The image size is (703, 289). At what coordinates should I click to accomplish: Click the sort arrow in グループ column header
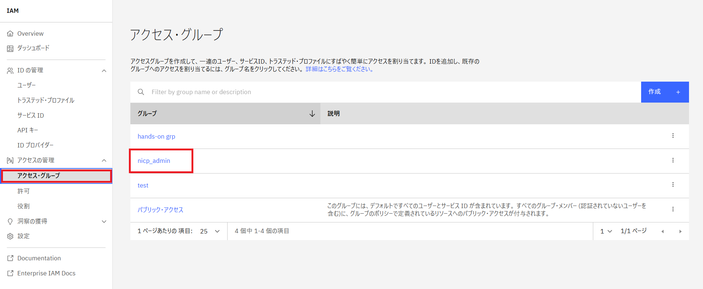[x=312, y=114]
